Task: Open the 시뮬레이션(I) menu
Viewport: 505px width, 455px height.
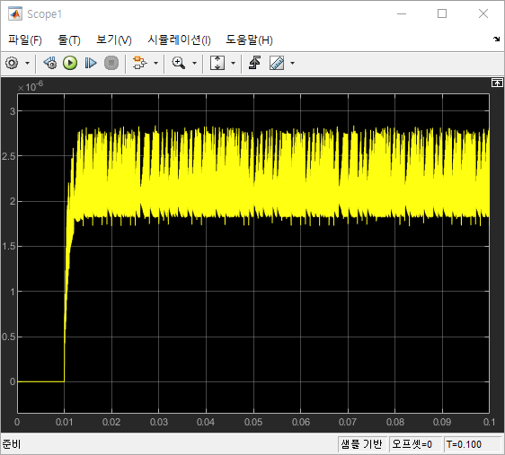Action: pos(179,39)
